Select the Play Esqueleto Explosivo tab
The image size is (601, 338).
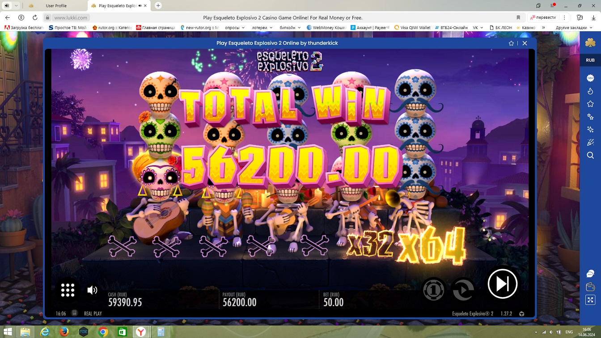pyautogui.click(x=120, y=6)
